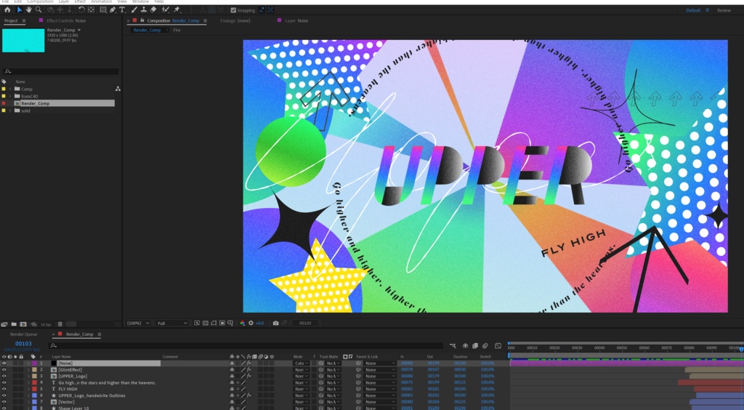Open the Full resolution dropdown
The width and height of the screenshot is (744, 410).
click(x=171, y=323)
